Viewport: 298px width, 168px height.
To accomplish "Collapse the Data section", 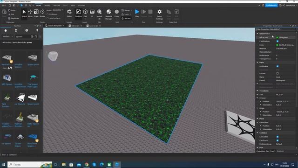I will [x=257, y=62].
